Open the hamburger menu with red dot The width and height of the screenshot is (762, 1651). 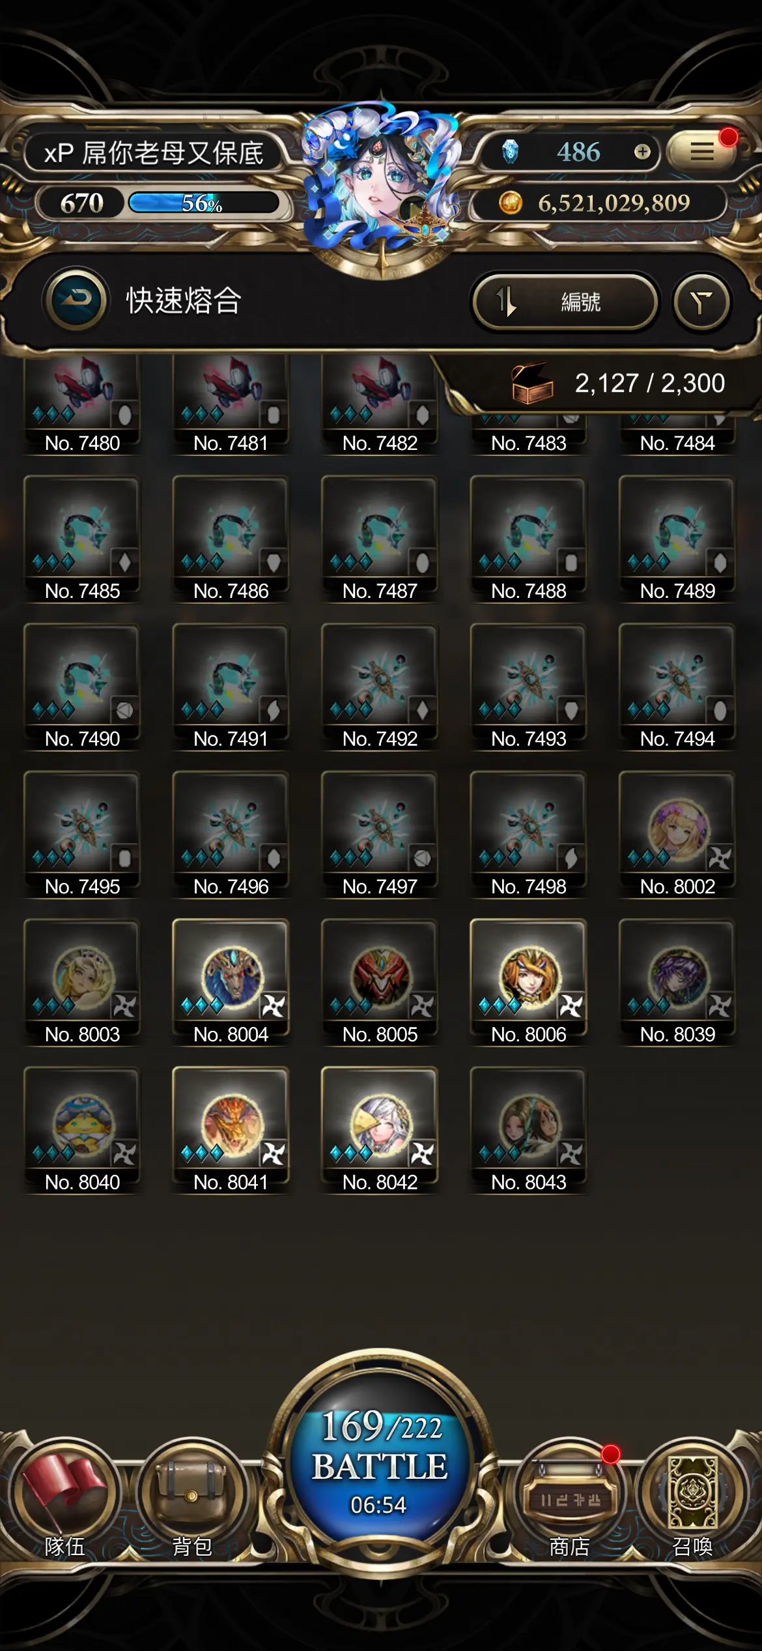(x=702, y=152)
